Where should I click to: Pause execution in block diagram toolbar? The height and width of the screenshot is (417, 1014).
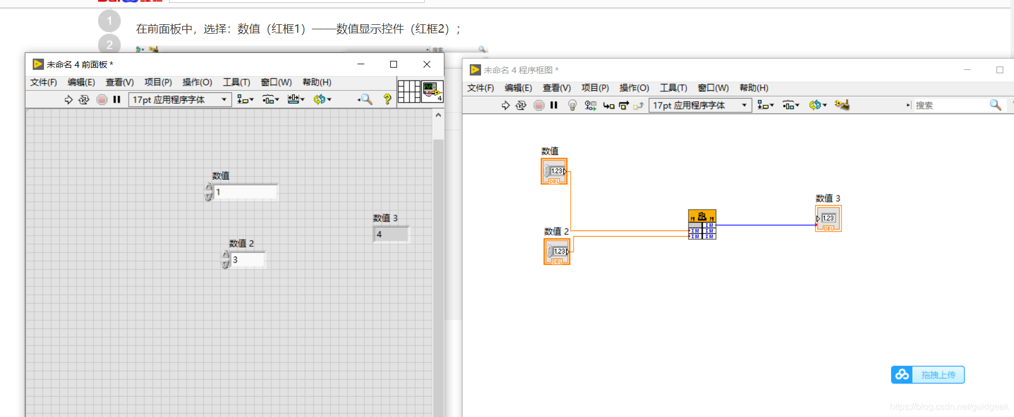click(x=554, y=105)
